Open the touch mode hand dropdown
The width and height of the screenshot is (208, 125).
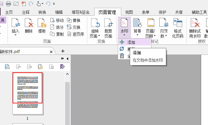point(43,3)
